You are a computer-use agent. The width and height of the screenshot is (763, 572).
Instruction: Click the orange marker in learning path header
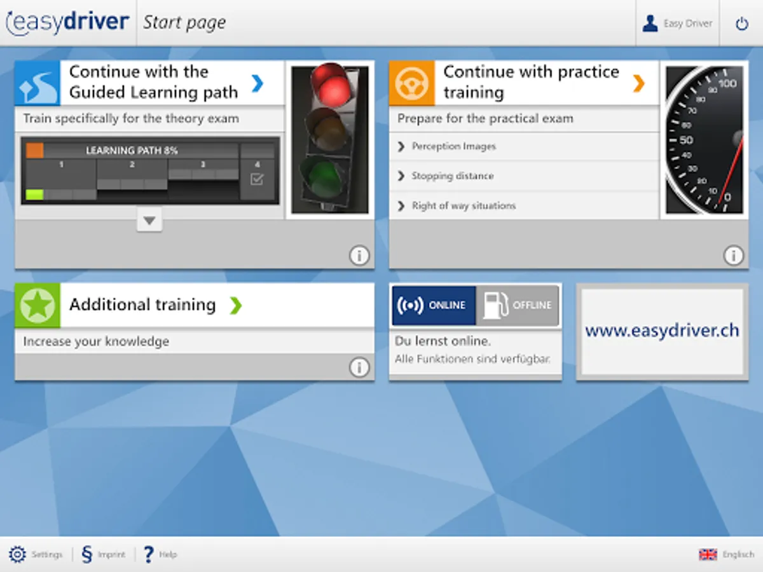point(34,151)
